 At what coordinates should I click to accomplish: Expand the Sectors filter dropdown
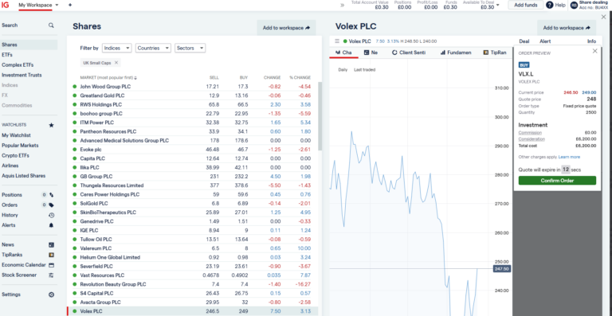coord(190,49)
